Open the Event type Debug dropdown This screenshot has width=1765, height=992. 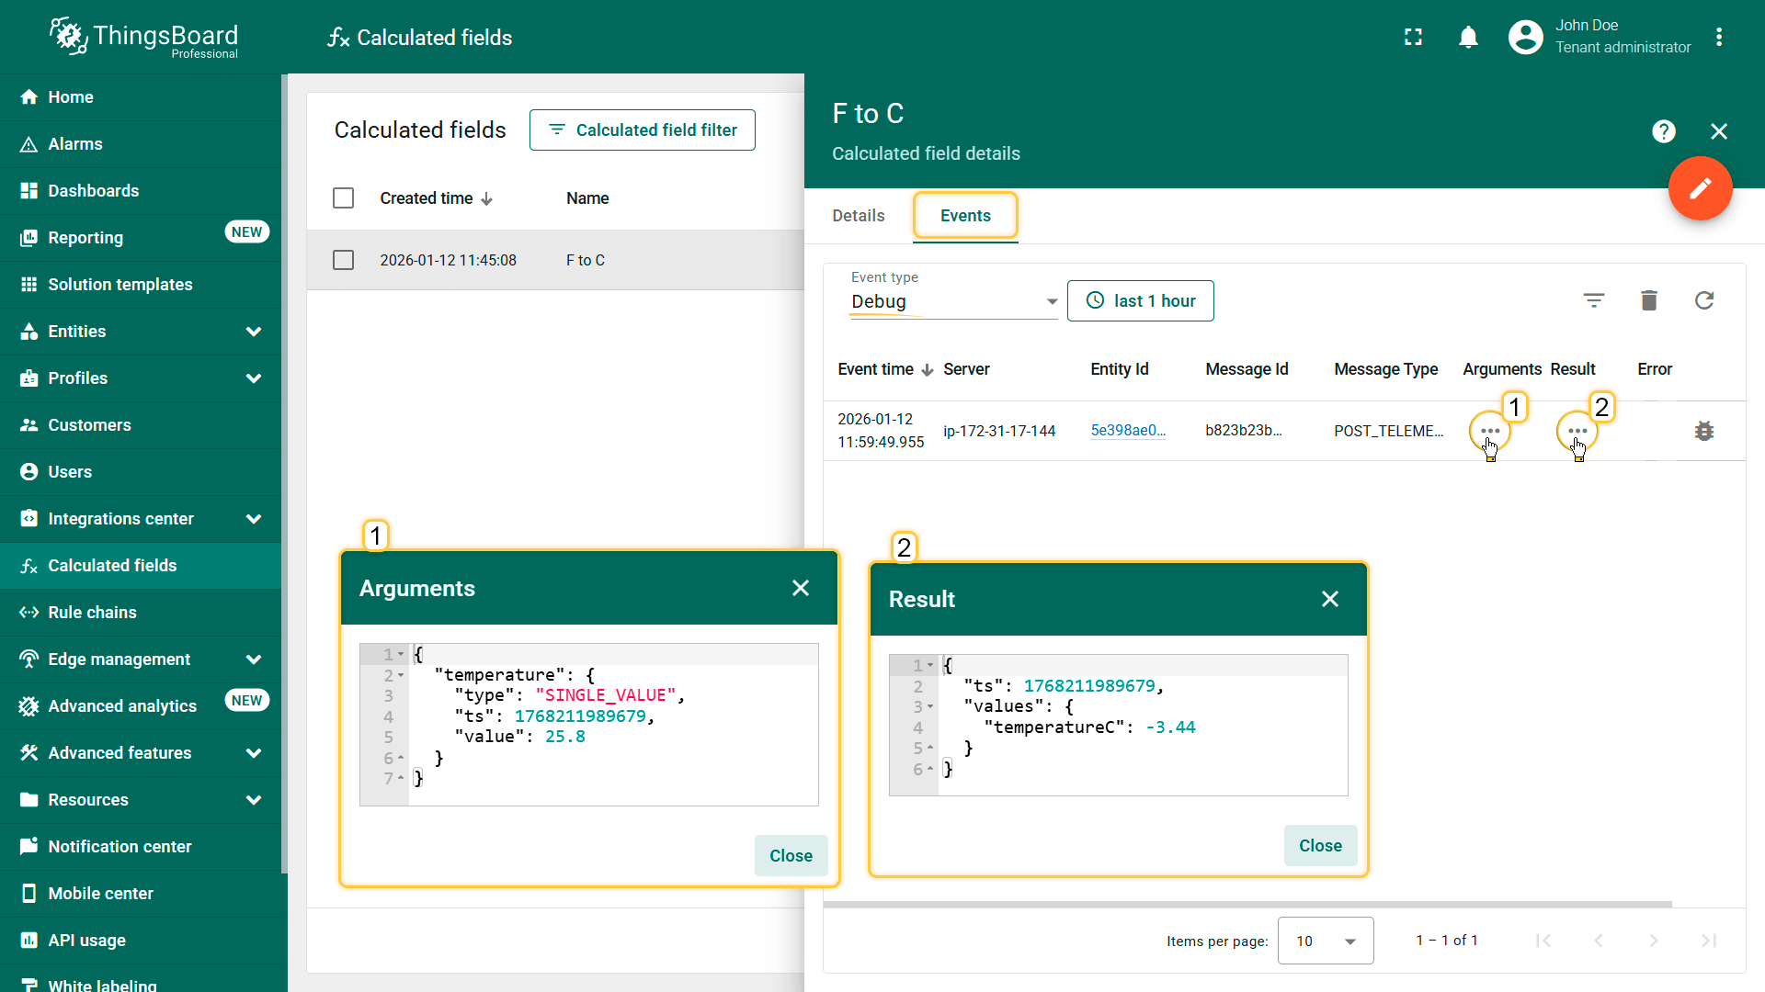coord(953,301)
